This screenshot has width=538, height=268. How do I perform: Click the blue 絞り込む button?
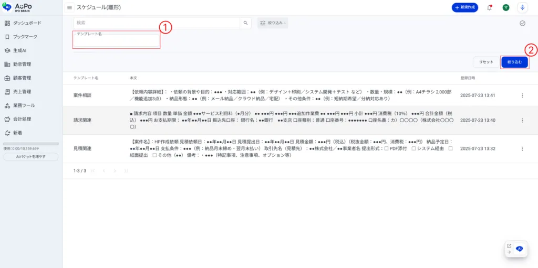click(514, 62)
